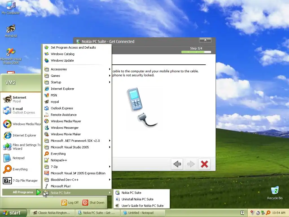Screen dimensions: 289x217
Task: Expand the highlighted Nokia PC Suite folder
Action: tap(77, 193)
